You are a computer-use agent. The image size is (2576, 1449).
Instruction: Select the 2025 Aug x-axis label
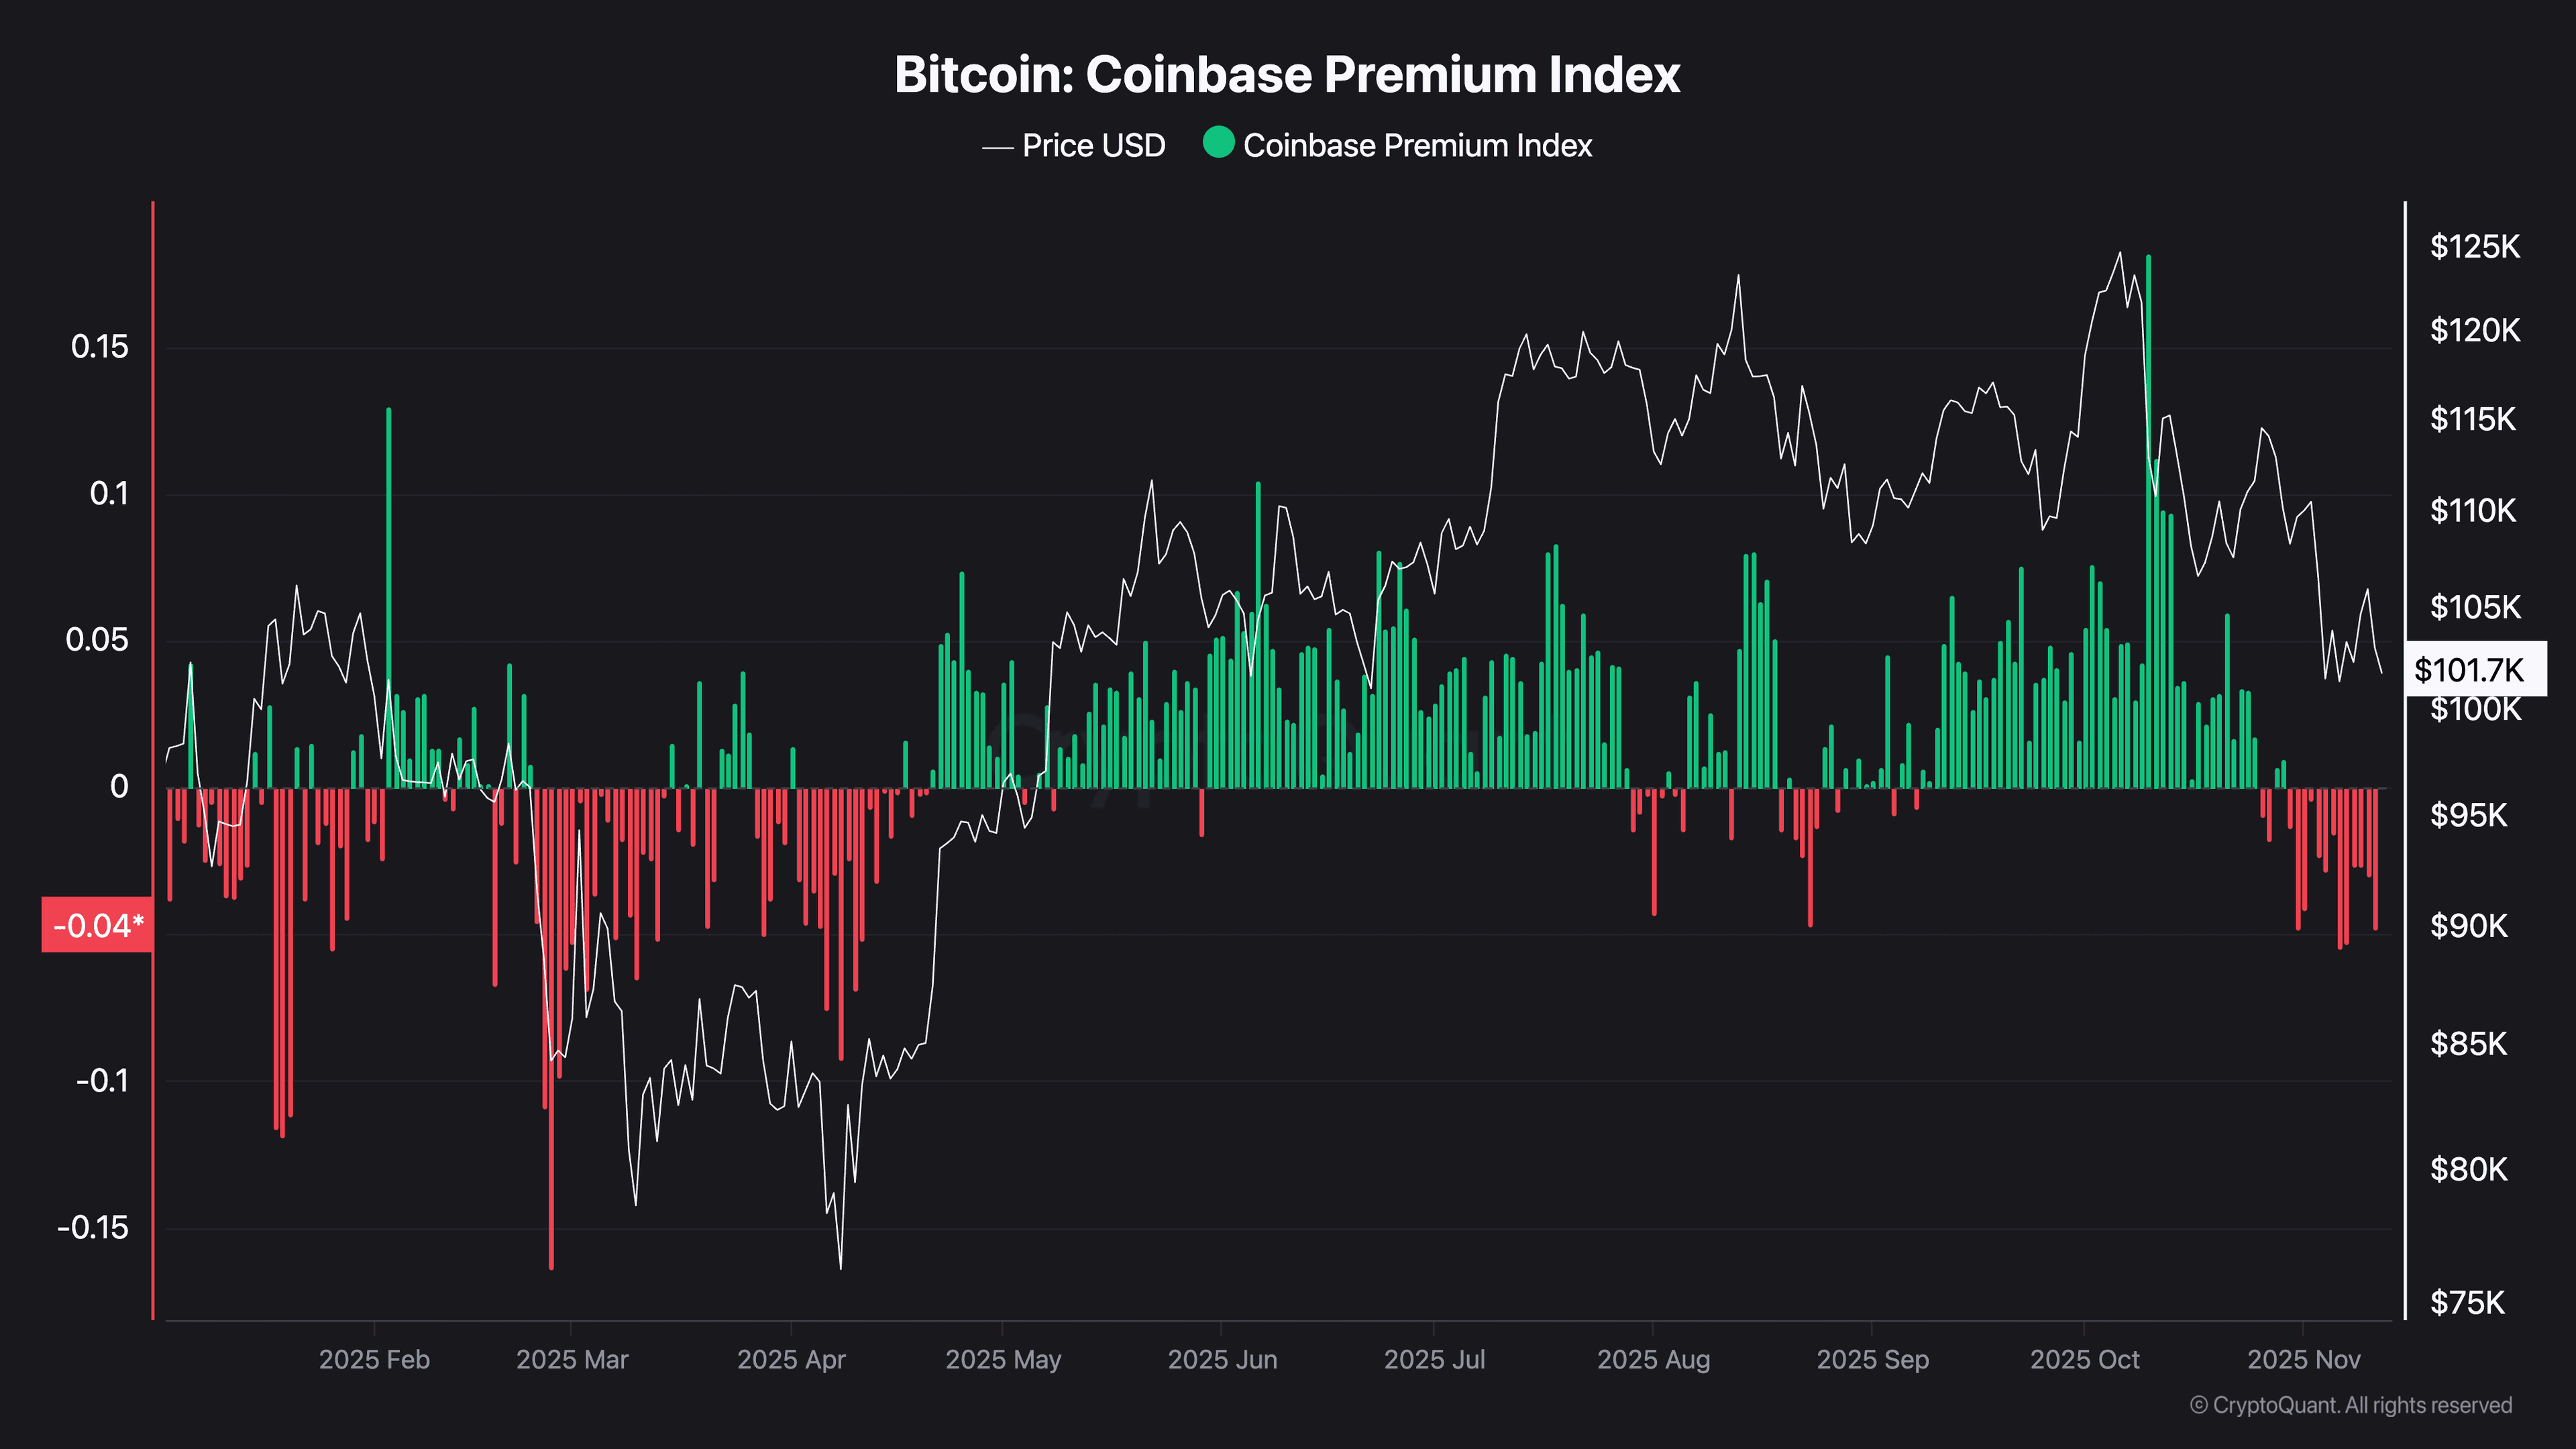point(1653,1360)
